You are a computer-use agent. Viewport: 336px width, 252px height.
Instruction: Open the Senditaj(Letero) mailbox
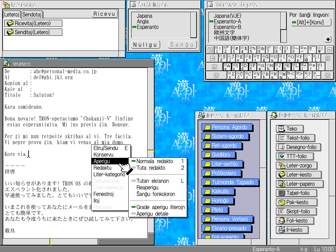pyautogui.click(x=32, y=32)
